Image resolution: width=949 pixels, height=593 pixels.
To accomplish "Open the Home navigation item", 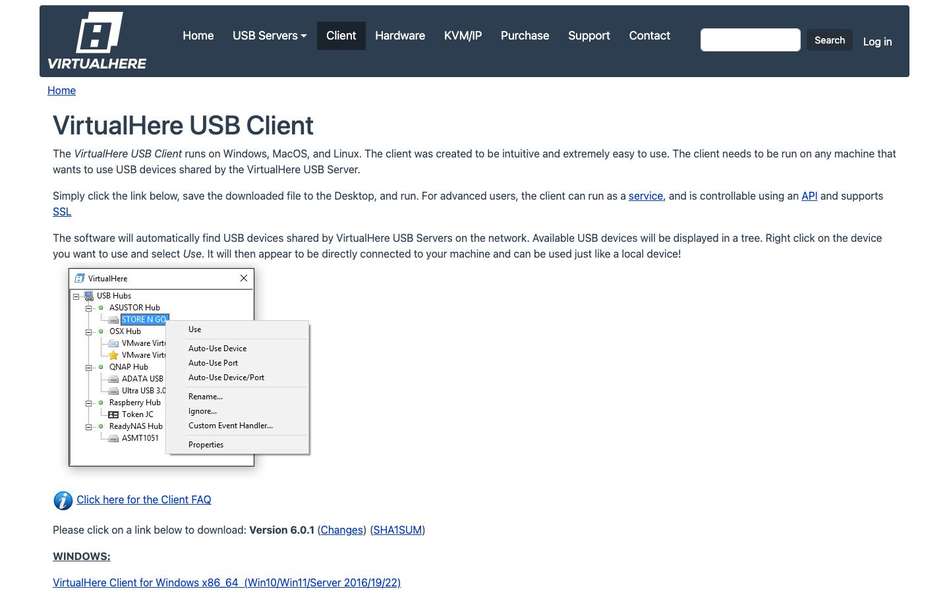I will click(198, 36).
